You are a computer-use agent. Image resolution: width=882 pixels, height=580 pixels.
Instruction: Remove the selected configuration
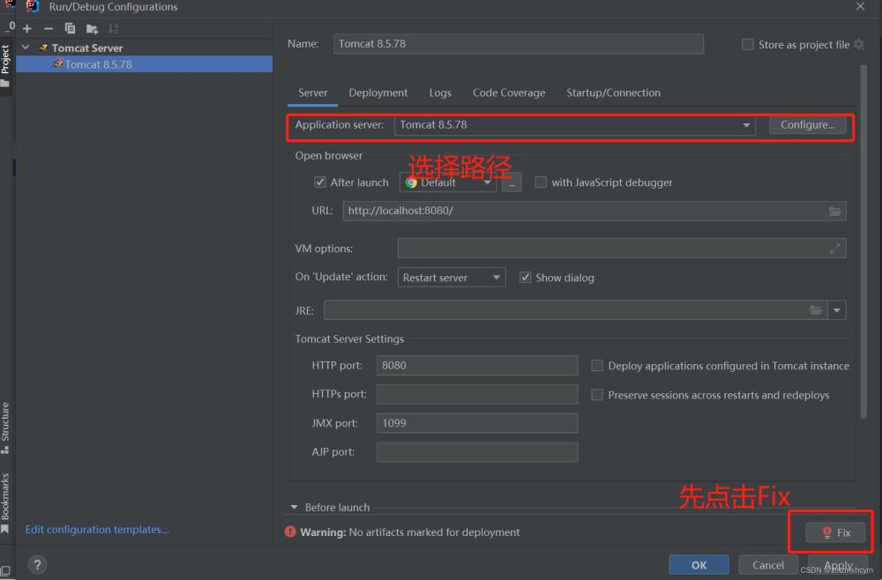click(x=49, y=28)
